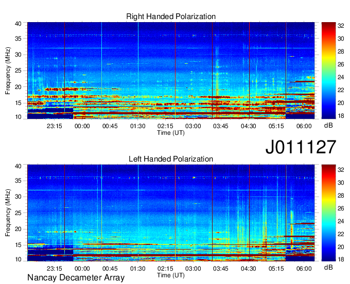Click the 23:15 tick label on the top plot
The height and width of the screenshot is (284, 350).
(54, 126)
